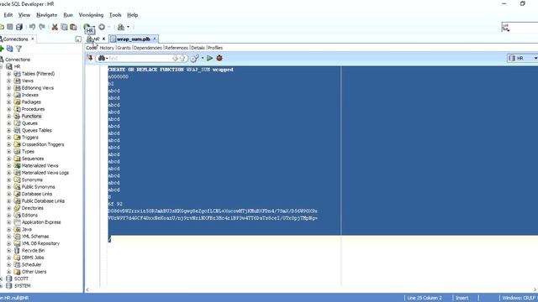Click the Paste clipboard icon
The width and height of the screenshot is (538, 302).
(x=73, y=27)
